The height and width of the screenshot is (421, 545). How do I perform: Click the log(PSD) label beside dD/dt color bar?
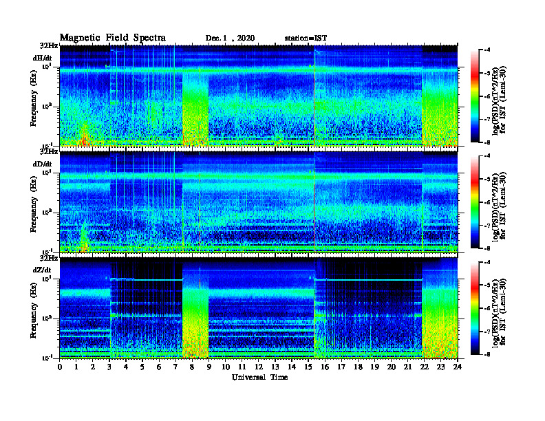pos(499,206)
